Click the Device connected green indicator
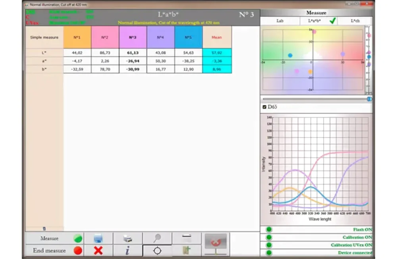The image size is (397, 259). [x=269, y=253]
